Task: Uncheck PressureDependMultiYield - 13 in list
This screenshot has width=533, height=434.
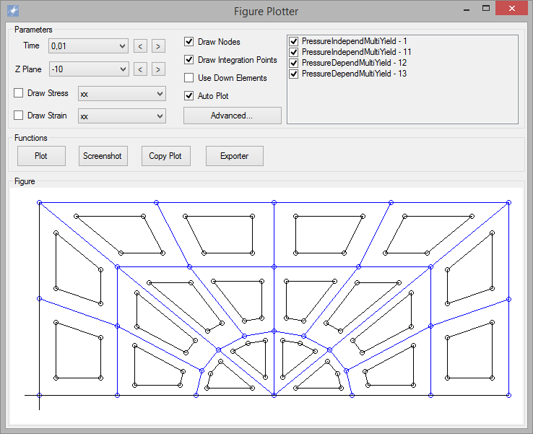Action: click(x=294, y=74)
